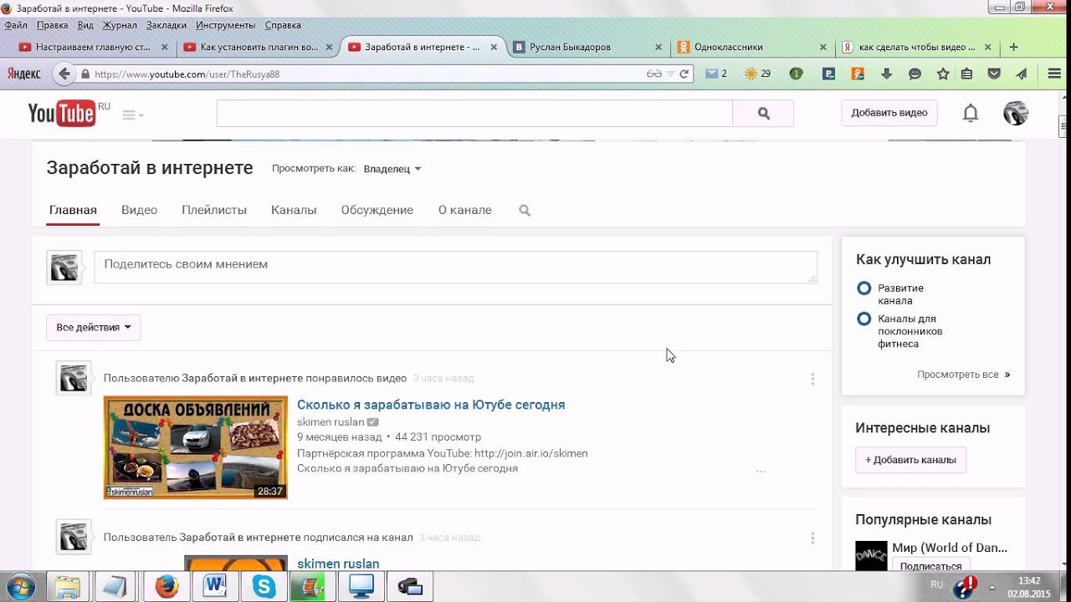The height and width of the screenshot is (602, 1071).
Task: Open the Закладки menu
Action: 167,25
